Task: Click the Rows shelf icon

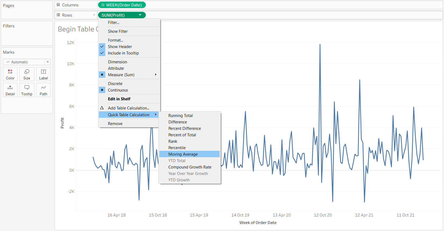Action: pyautogui.click(x=58, y=15)
